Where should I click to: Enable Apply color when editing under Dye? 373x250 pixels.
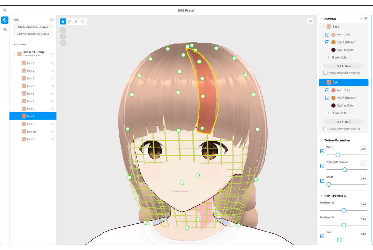pos(325,129)
